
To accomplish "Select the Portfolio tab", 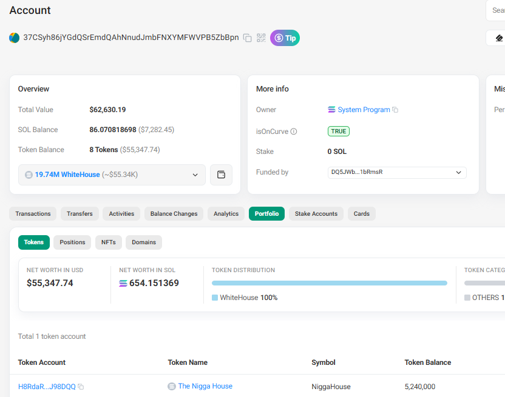I will (266, 213).
